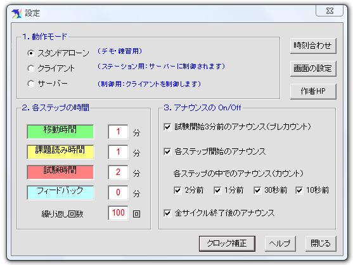
Task: Click the 移動時間 minutes input field
Action: pos(118,131)
